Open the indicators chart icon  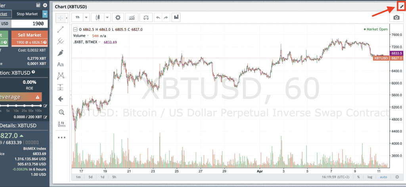coord(132,17)
